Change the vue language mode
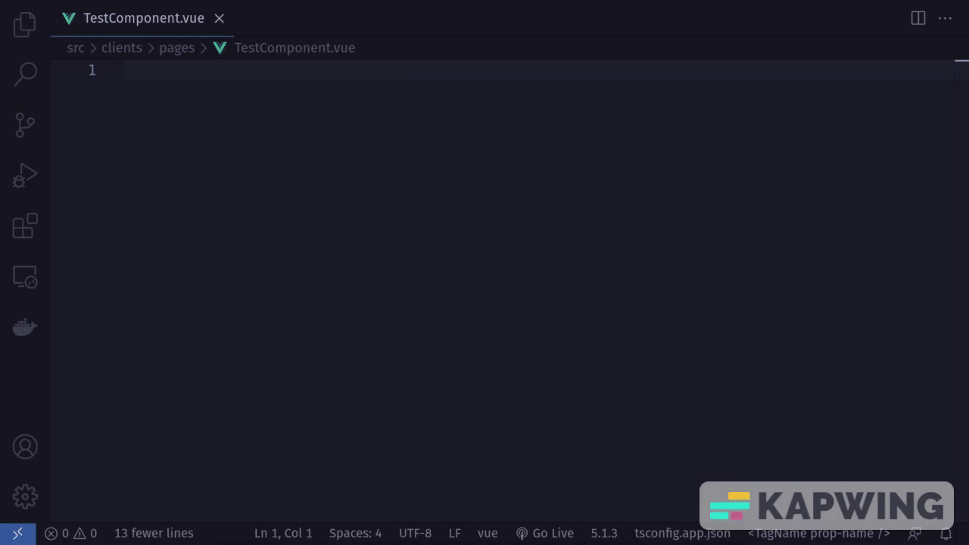 click(x=488, y=533)
